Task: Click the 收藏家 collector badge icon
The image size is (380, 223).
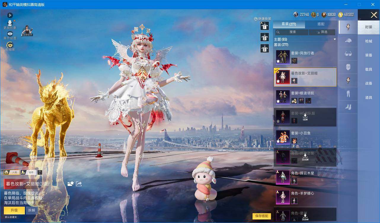Action: coord(10,45)
